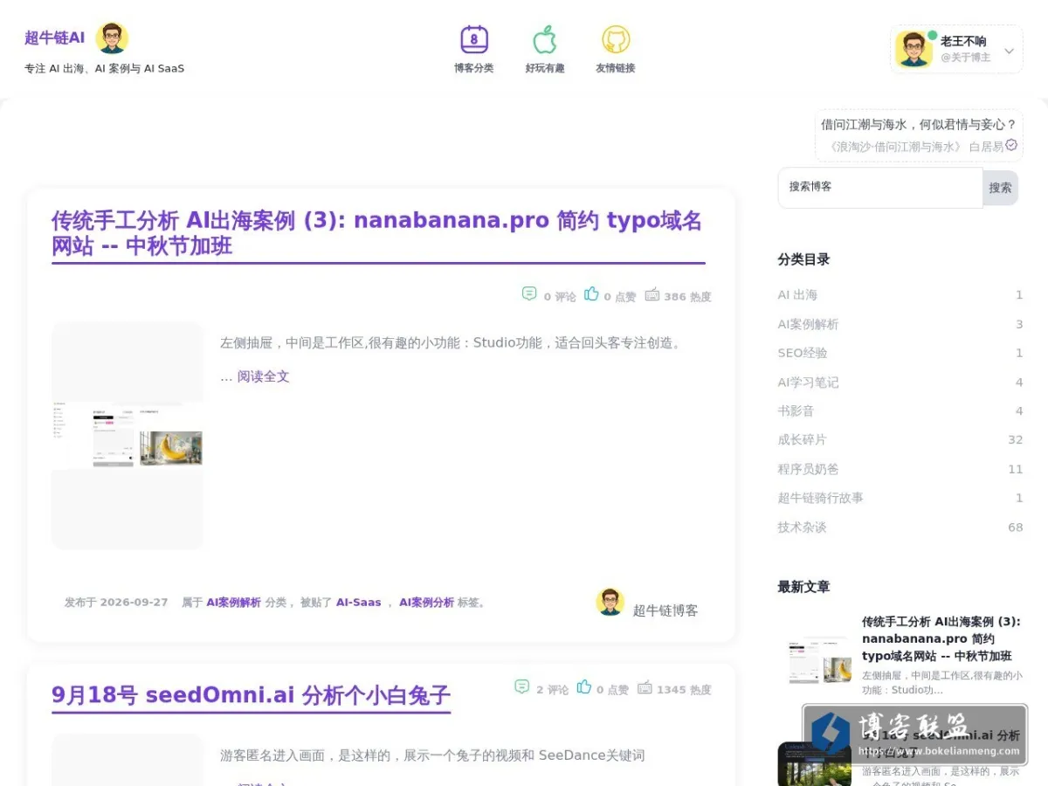Open the 好玩有趣 menu item
The image size is (1048, 786).
[x=545, y=68]
